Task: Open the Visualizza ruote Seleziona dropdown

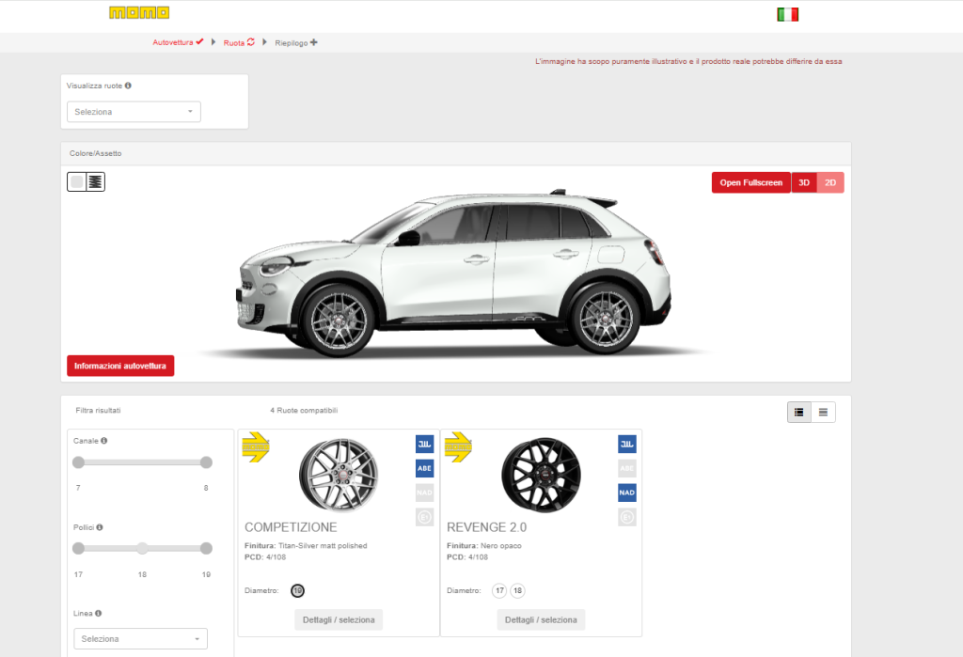Action: (x=133, y=111)
